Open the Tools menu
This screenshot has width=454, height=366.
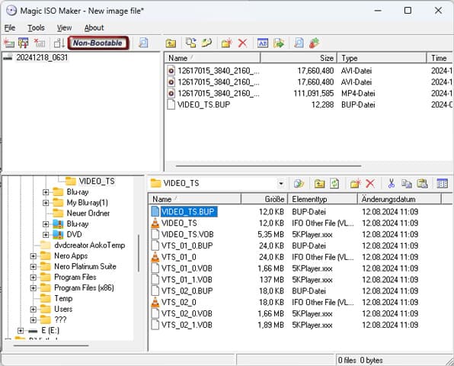pyautogui.click(x=36, y=27)
